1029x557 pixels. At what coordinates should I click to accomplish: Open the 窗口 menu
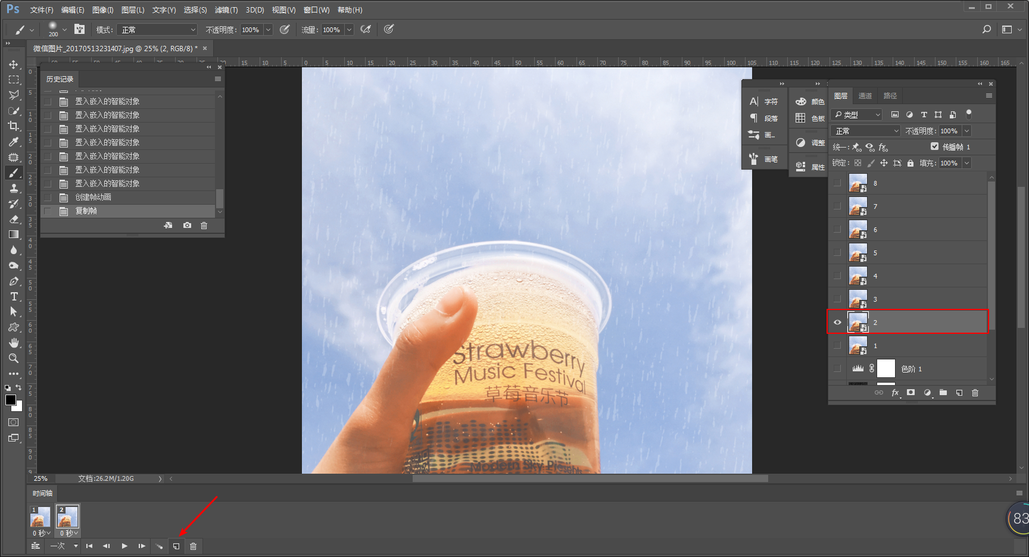(316, 10)
